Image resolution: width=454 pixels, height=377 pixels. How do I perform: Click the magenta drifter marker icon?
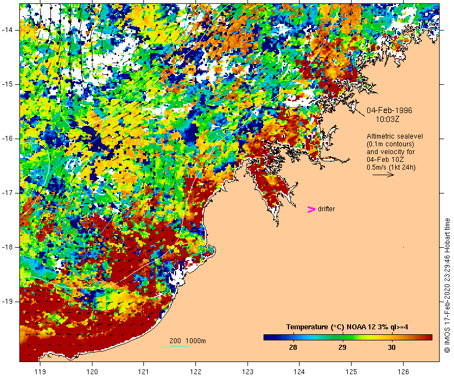pyautogui.click(x=312, y=210)
